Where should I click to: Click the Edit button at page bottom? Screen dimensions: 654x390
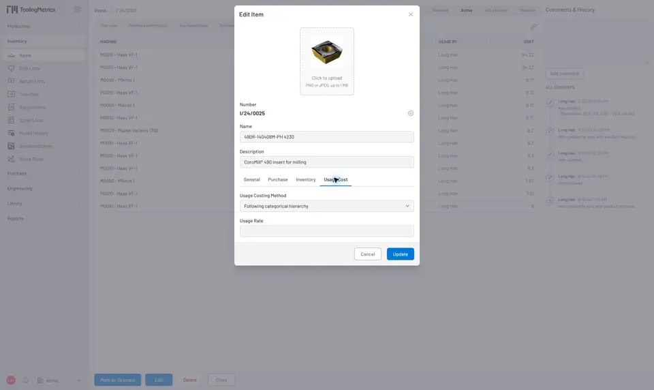[x=159, y=380]
